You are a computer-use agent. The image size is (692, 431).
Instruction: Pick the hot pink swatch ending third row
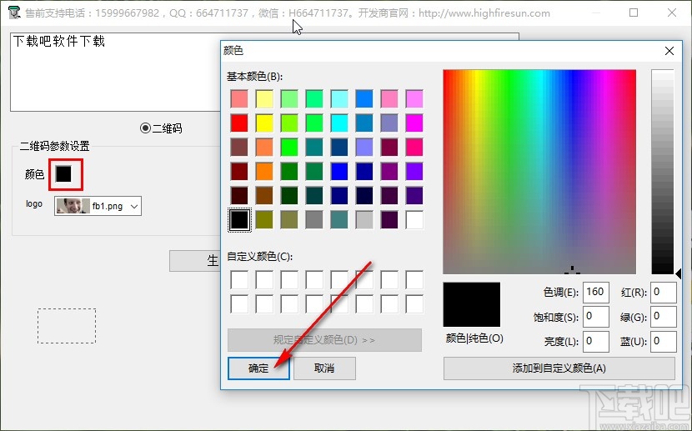coord(414,148)
